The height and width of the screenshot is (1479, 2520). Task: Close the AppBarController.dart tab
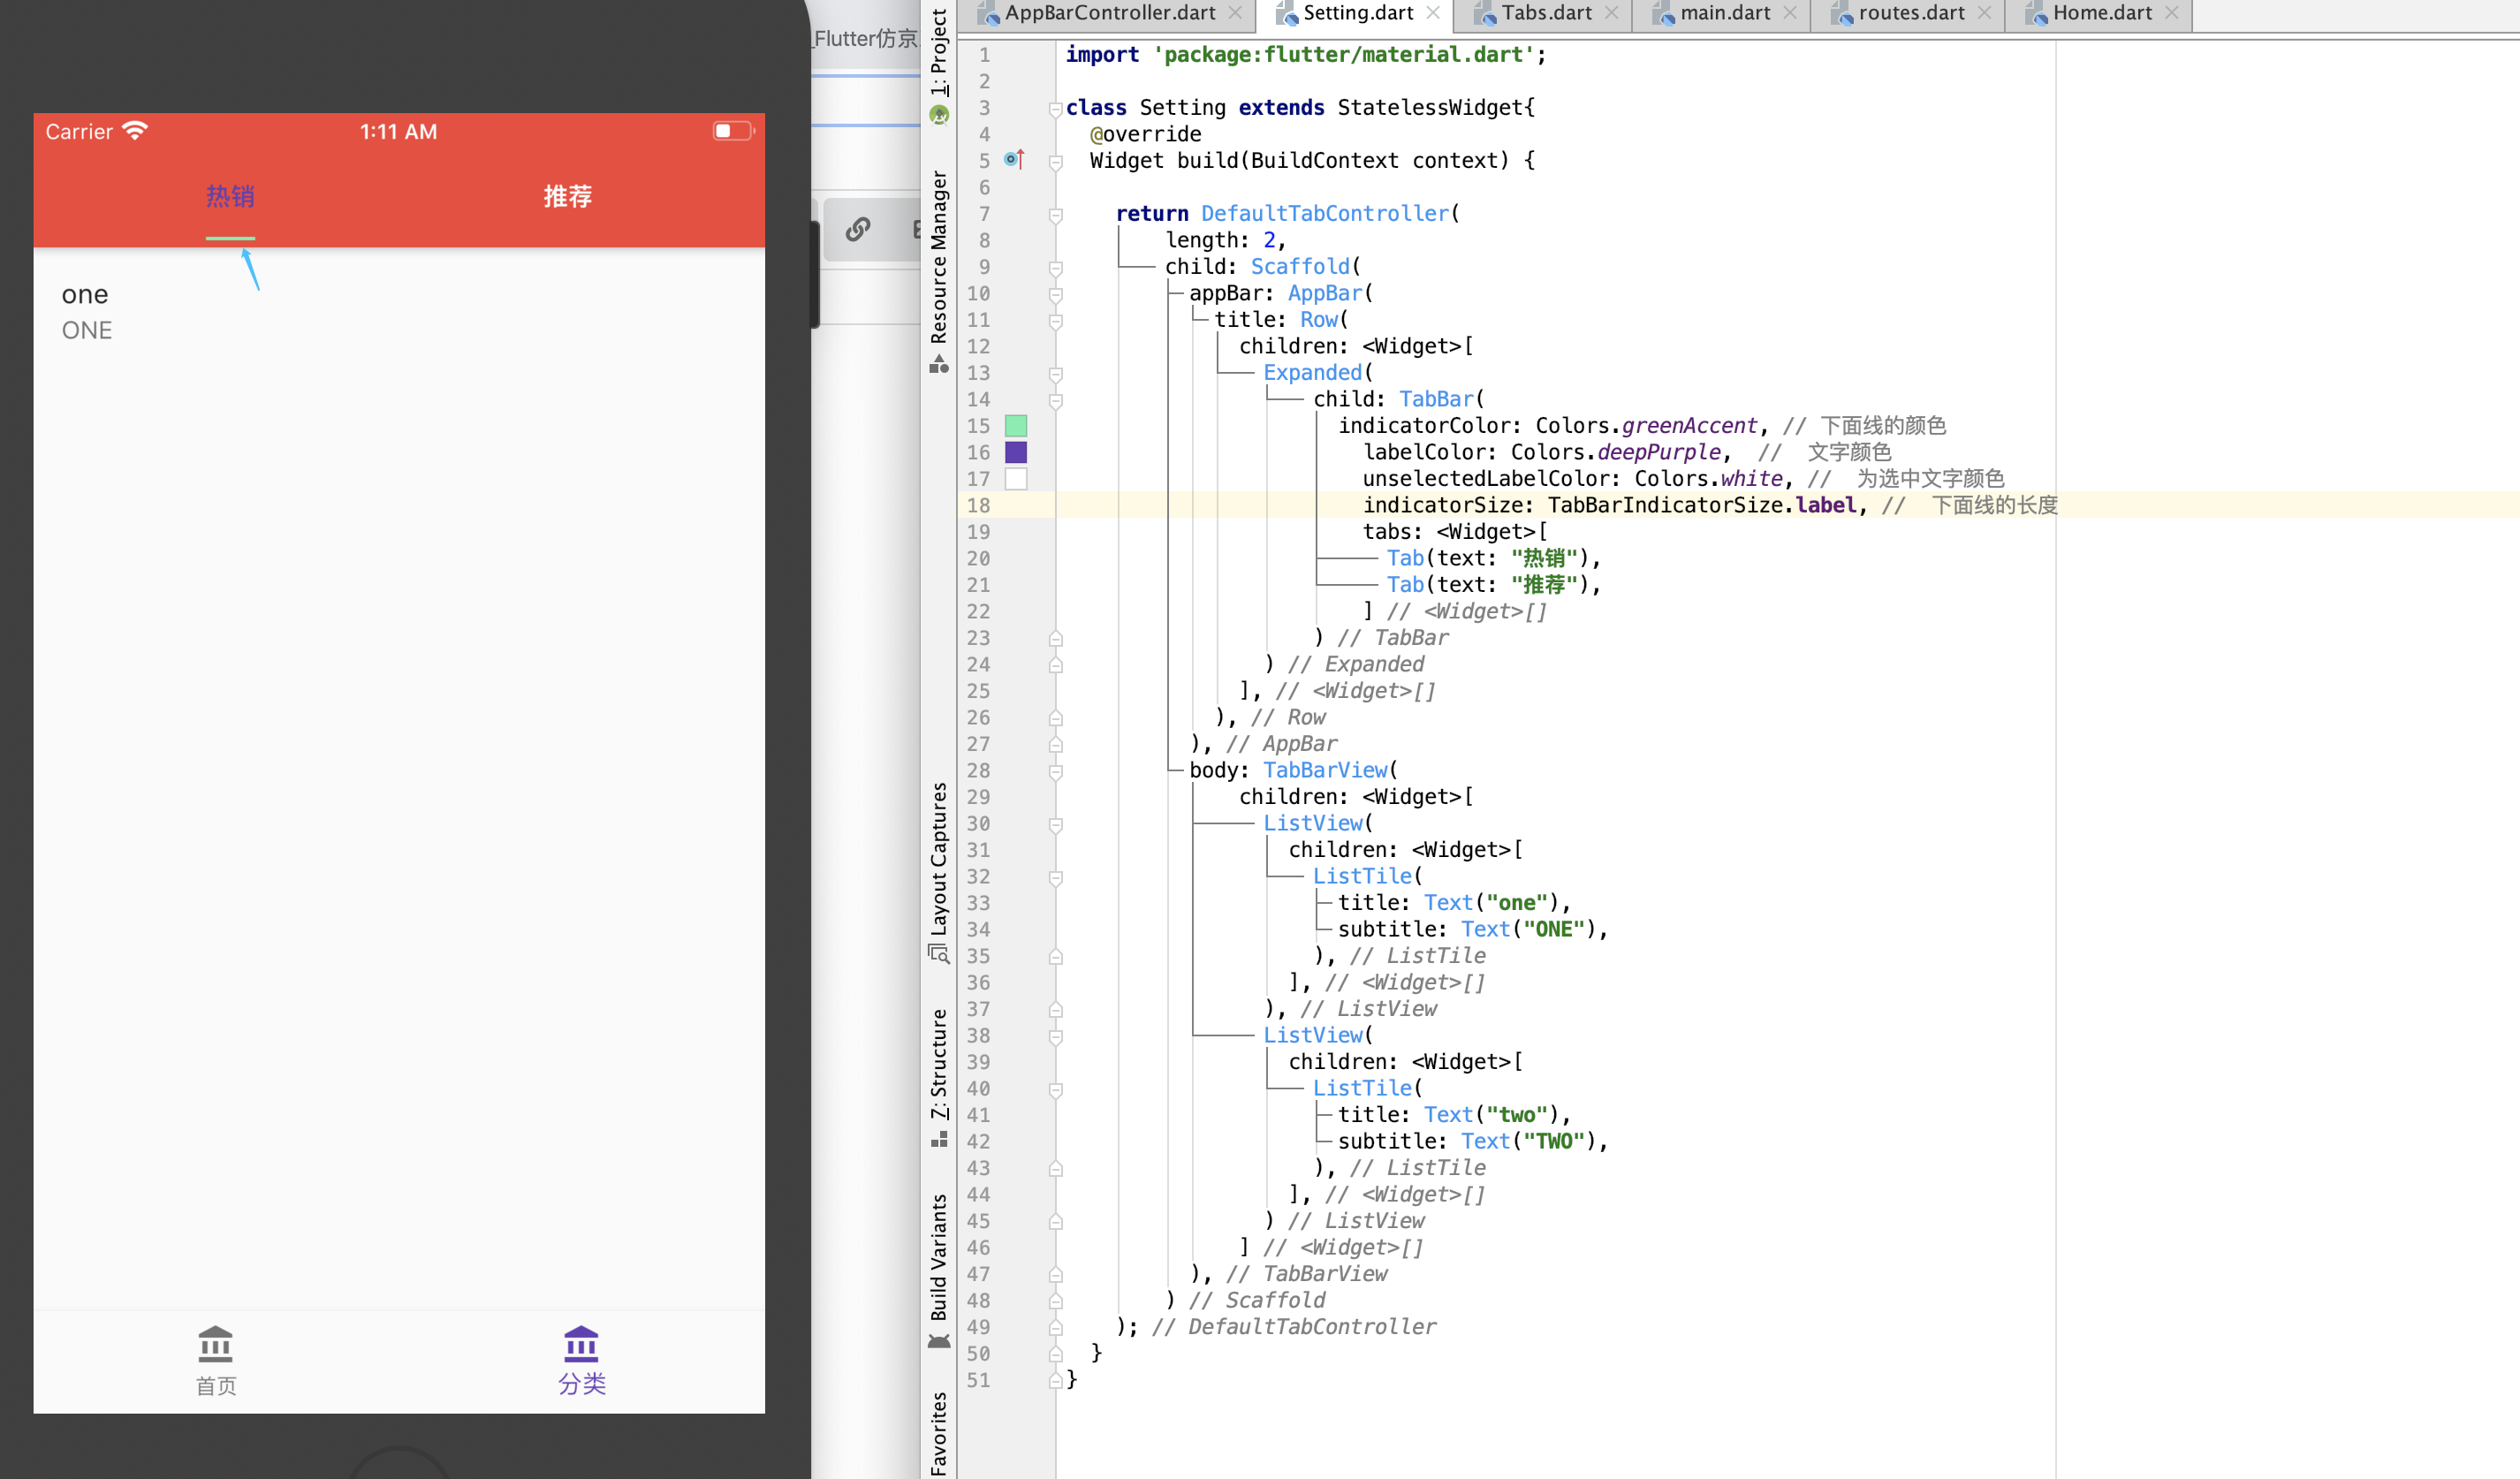(x=1236, y=13)
